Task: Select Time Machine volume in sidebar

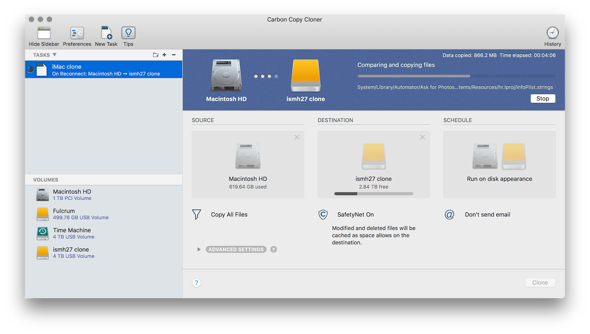Action: click(104, 233)
